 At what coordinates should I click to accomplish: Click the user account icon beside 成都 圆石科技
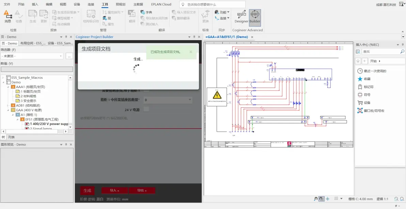point(402,4)
